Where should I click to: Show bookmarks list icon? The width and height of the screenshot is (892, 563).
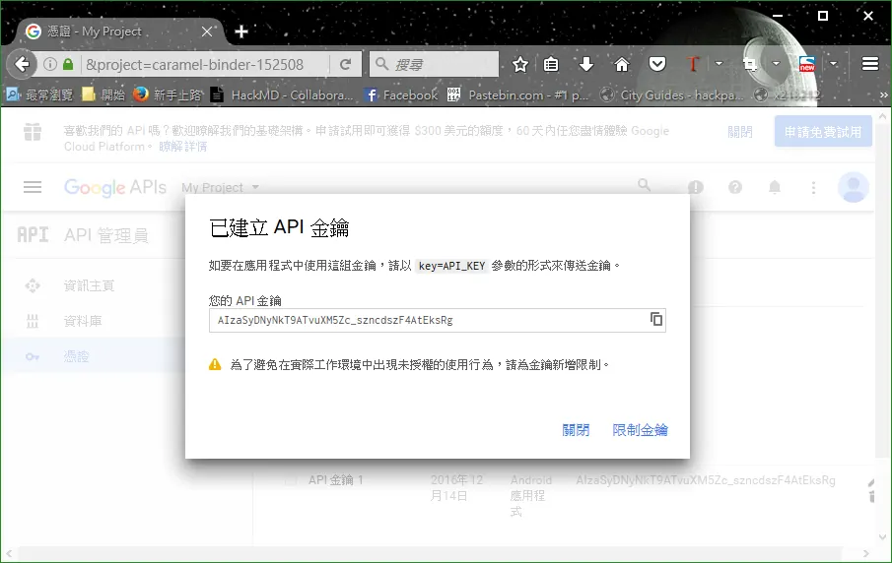point(551,64)
